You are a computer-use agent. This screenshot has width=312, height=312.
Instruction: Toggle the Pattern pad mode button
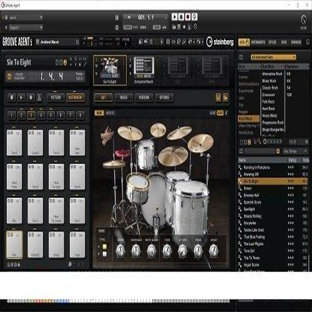[56, 97]
